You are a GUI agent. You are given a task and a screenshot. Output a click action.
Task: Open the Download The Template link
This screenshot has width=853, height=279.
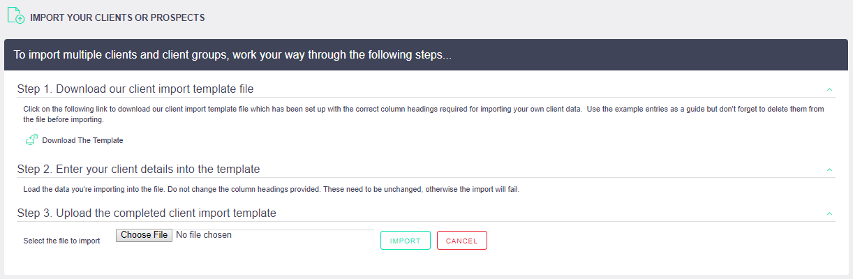pyautogui.click(x=82, y=140)
